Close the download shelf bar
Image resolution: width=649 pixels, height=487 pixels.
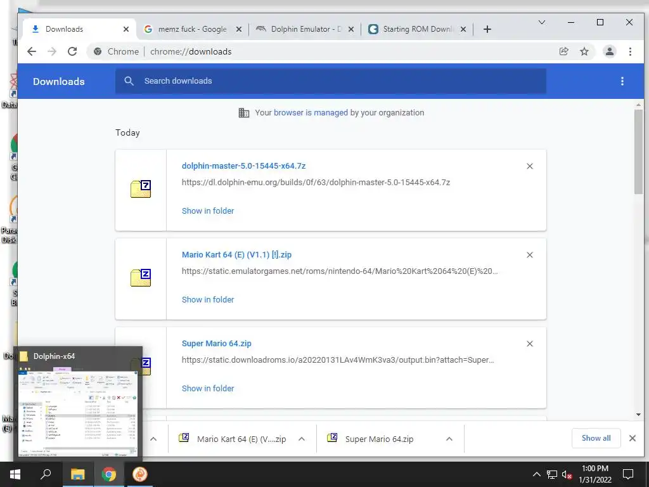[x=632, y=438]
